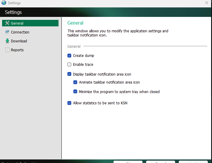Open the Download settings section

[x=16, y=41]
